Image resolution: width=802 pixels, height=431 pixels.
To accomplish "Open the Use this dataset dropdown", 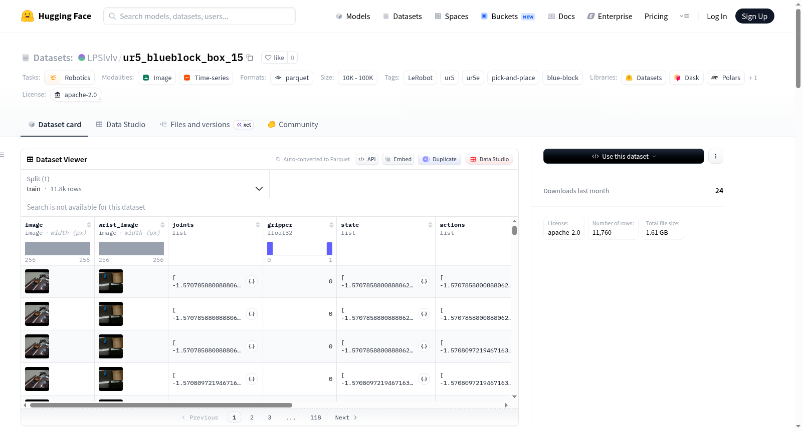I will point(624,156).
